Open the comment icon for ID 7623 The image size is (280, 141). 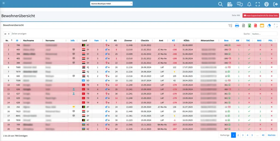click(74, 111)
